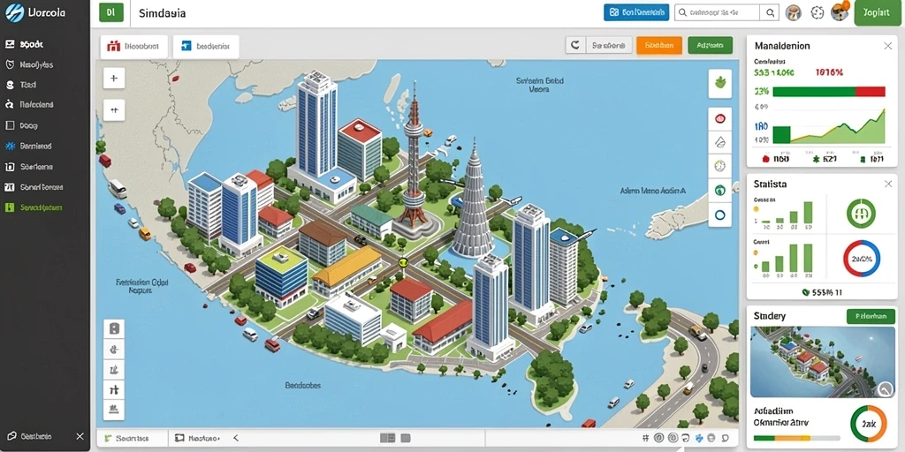Collapse the Statista panel with its X
This screenshot has width=905, height=452.
click(887, 184)
